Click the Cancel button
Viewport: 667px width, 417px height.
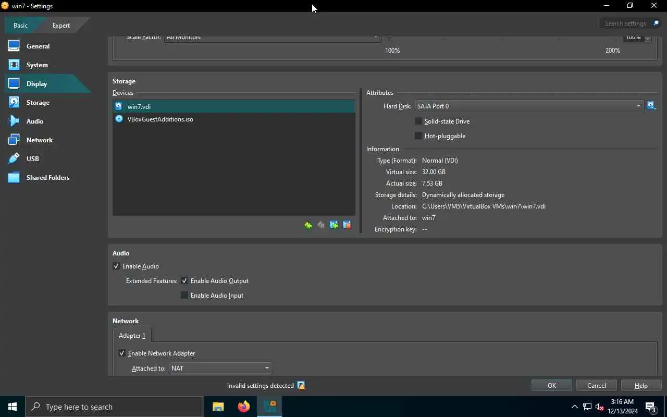click(x=597, y=386)
